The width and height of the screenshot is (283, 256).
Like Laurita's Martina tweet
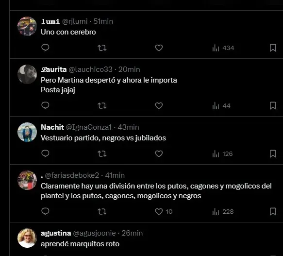coord(159,106)
